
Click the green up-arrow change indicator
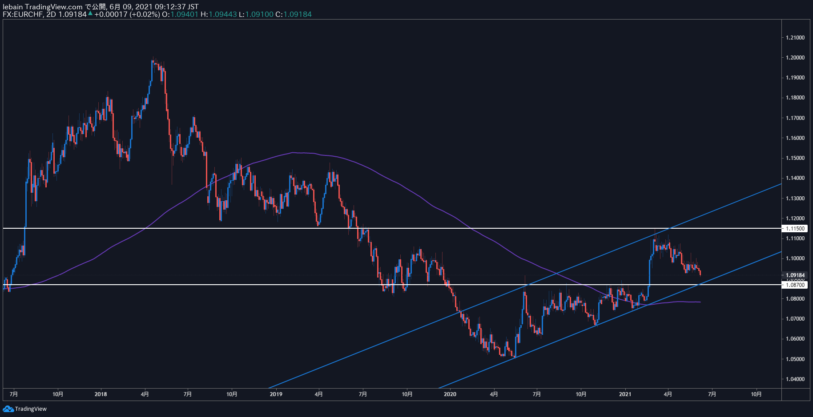point(90,14)
